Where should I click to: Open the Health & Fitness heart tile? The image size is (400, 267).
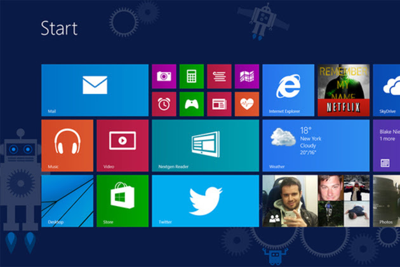(x=247, y=104)
